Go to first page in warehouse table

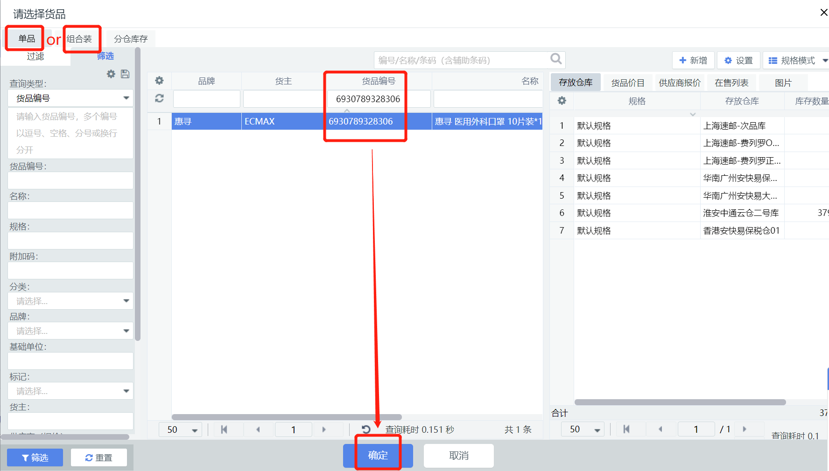pyautogui.click(x=626, y=429)
